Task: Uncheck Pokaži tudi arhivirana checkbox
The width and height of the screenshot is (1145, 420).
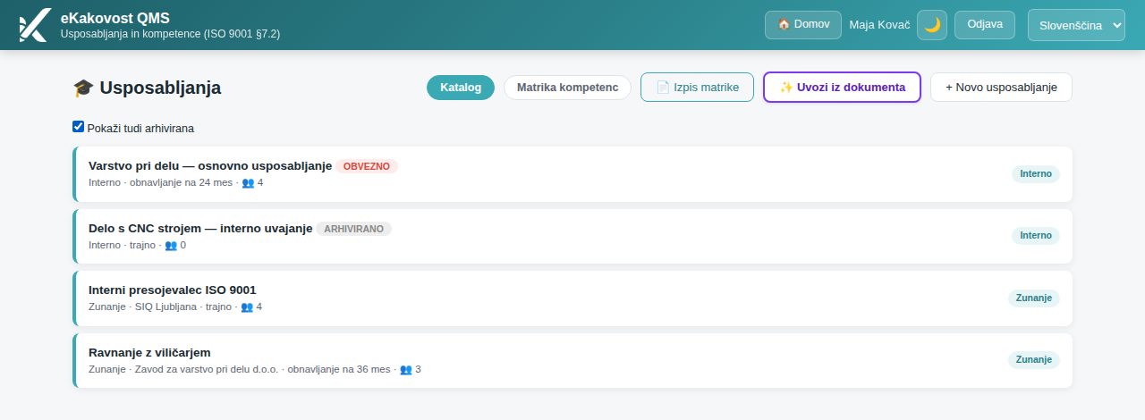Action: click(x=79, y=127)
